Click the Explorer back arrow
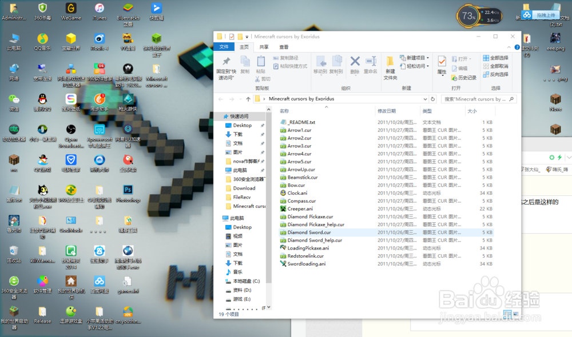The height and width of the screenshot is (337, 572). click(x=221, y=99)
